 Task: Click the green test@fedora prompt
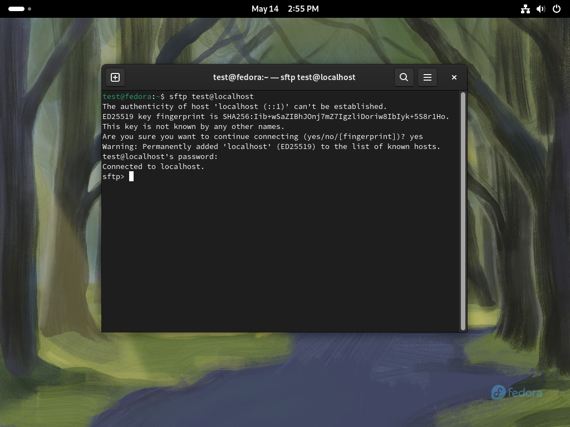(x=127, y=97)
